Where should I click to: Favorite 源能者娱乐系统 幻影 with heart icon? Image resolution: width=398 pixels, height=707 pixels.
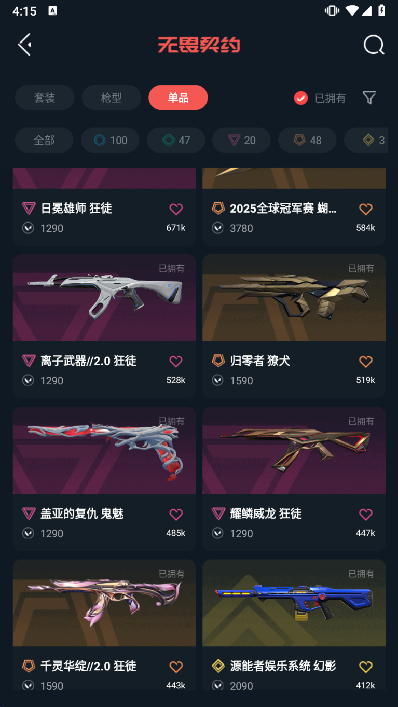[366, 667]
